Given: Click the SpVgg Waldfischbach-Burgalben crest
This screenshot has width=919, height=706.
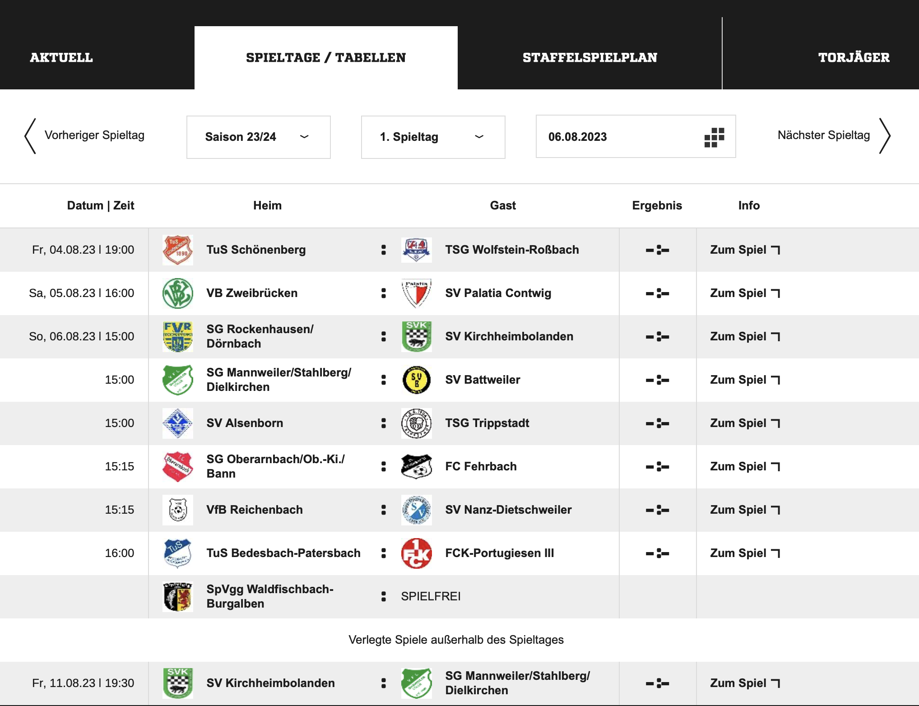Looking at the screenshot, I should (x=177, y=596).
